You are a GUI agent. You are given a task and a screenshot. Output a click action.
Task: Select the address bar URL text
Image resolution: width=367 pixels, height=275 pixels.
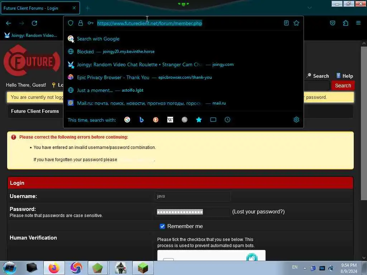pyautogui.click(x=149, y=23)
